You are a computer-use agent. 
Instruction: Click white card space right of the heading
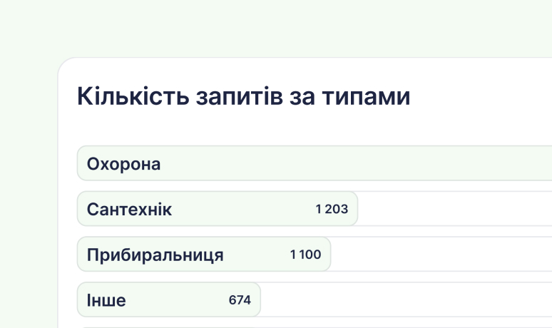(481, 96)
